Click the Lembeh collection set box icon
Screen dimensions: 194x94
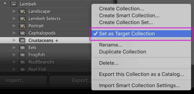[x=14, y=4]
